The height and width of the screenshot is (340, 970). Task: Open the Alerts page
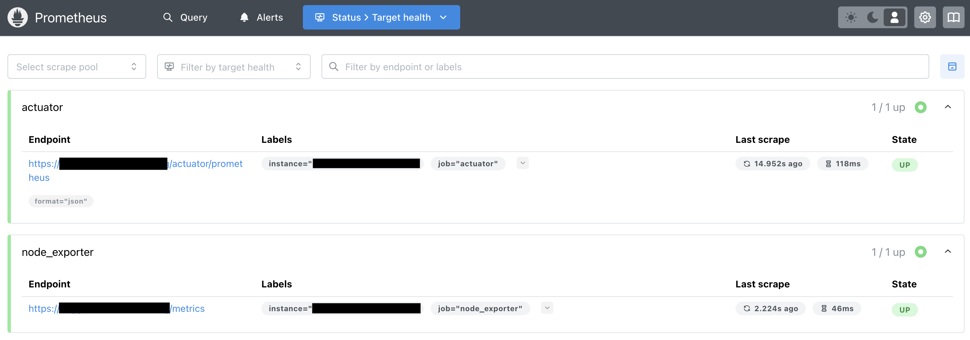click(261, 17)
